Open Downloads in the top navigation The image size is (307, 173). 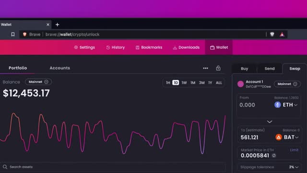[x=186, y=48]
